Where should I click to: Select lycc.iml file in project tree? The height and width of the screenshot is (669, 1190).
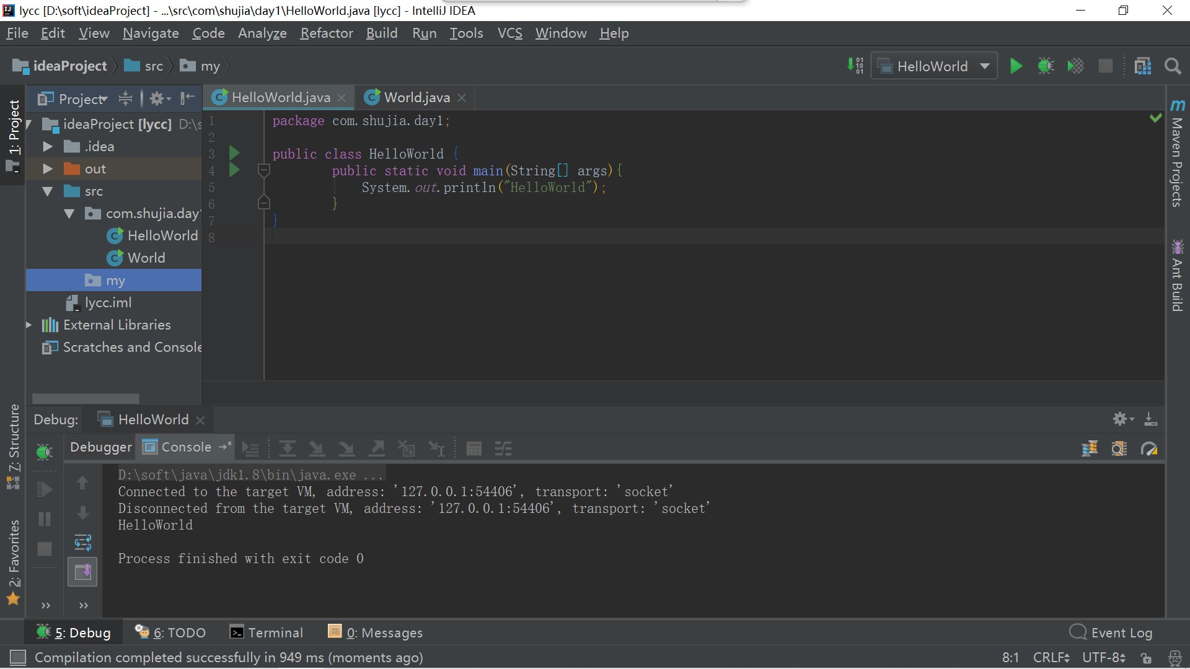click(108, 303)
